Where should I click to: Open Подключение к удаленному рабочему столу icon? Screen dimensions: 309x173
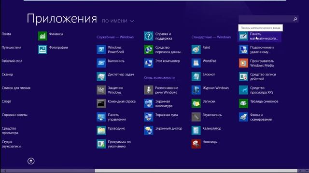pyautogui.click(x=243, y=49)
